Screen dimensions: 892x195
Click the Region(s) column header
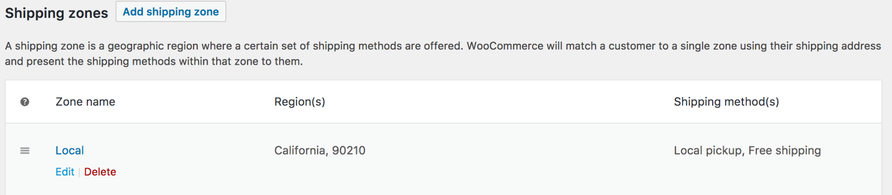pos(300,102)
